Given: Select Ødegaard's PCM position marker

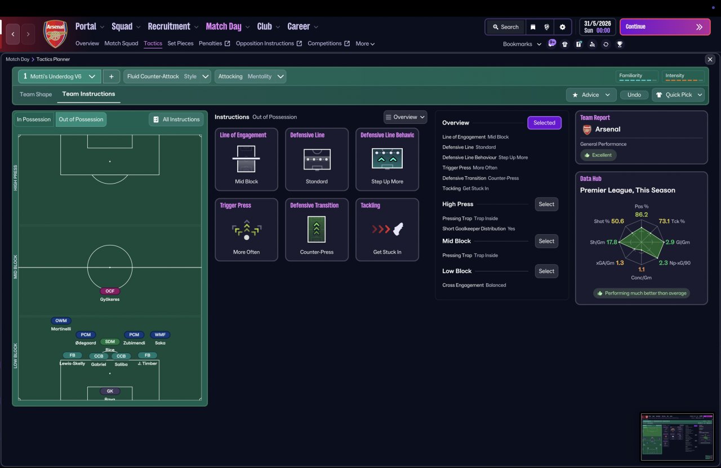Looking at the screenshot, I should [86, 335].
